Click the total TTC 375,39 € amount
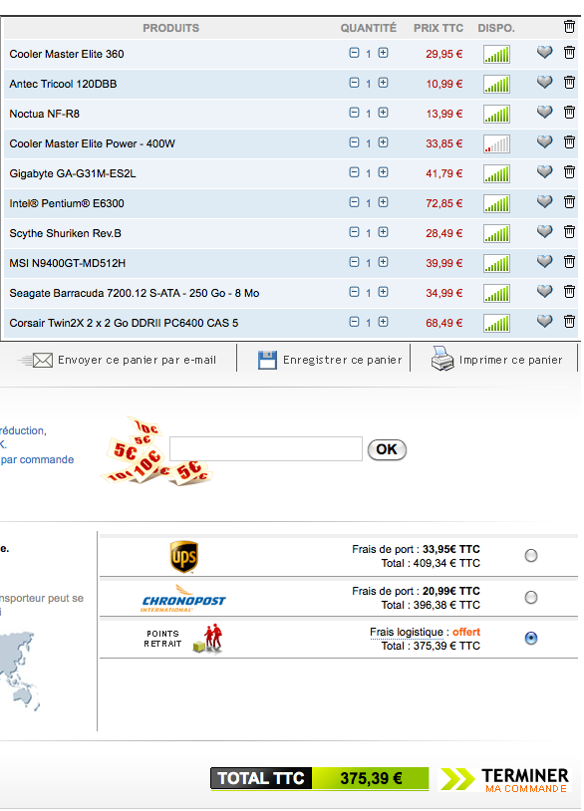Screen dimensions: 584x811 pyautogui.click(x=371, y=778)
